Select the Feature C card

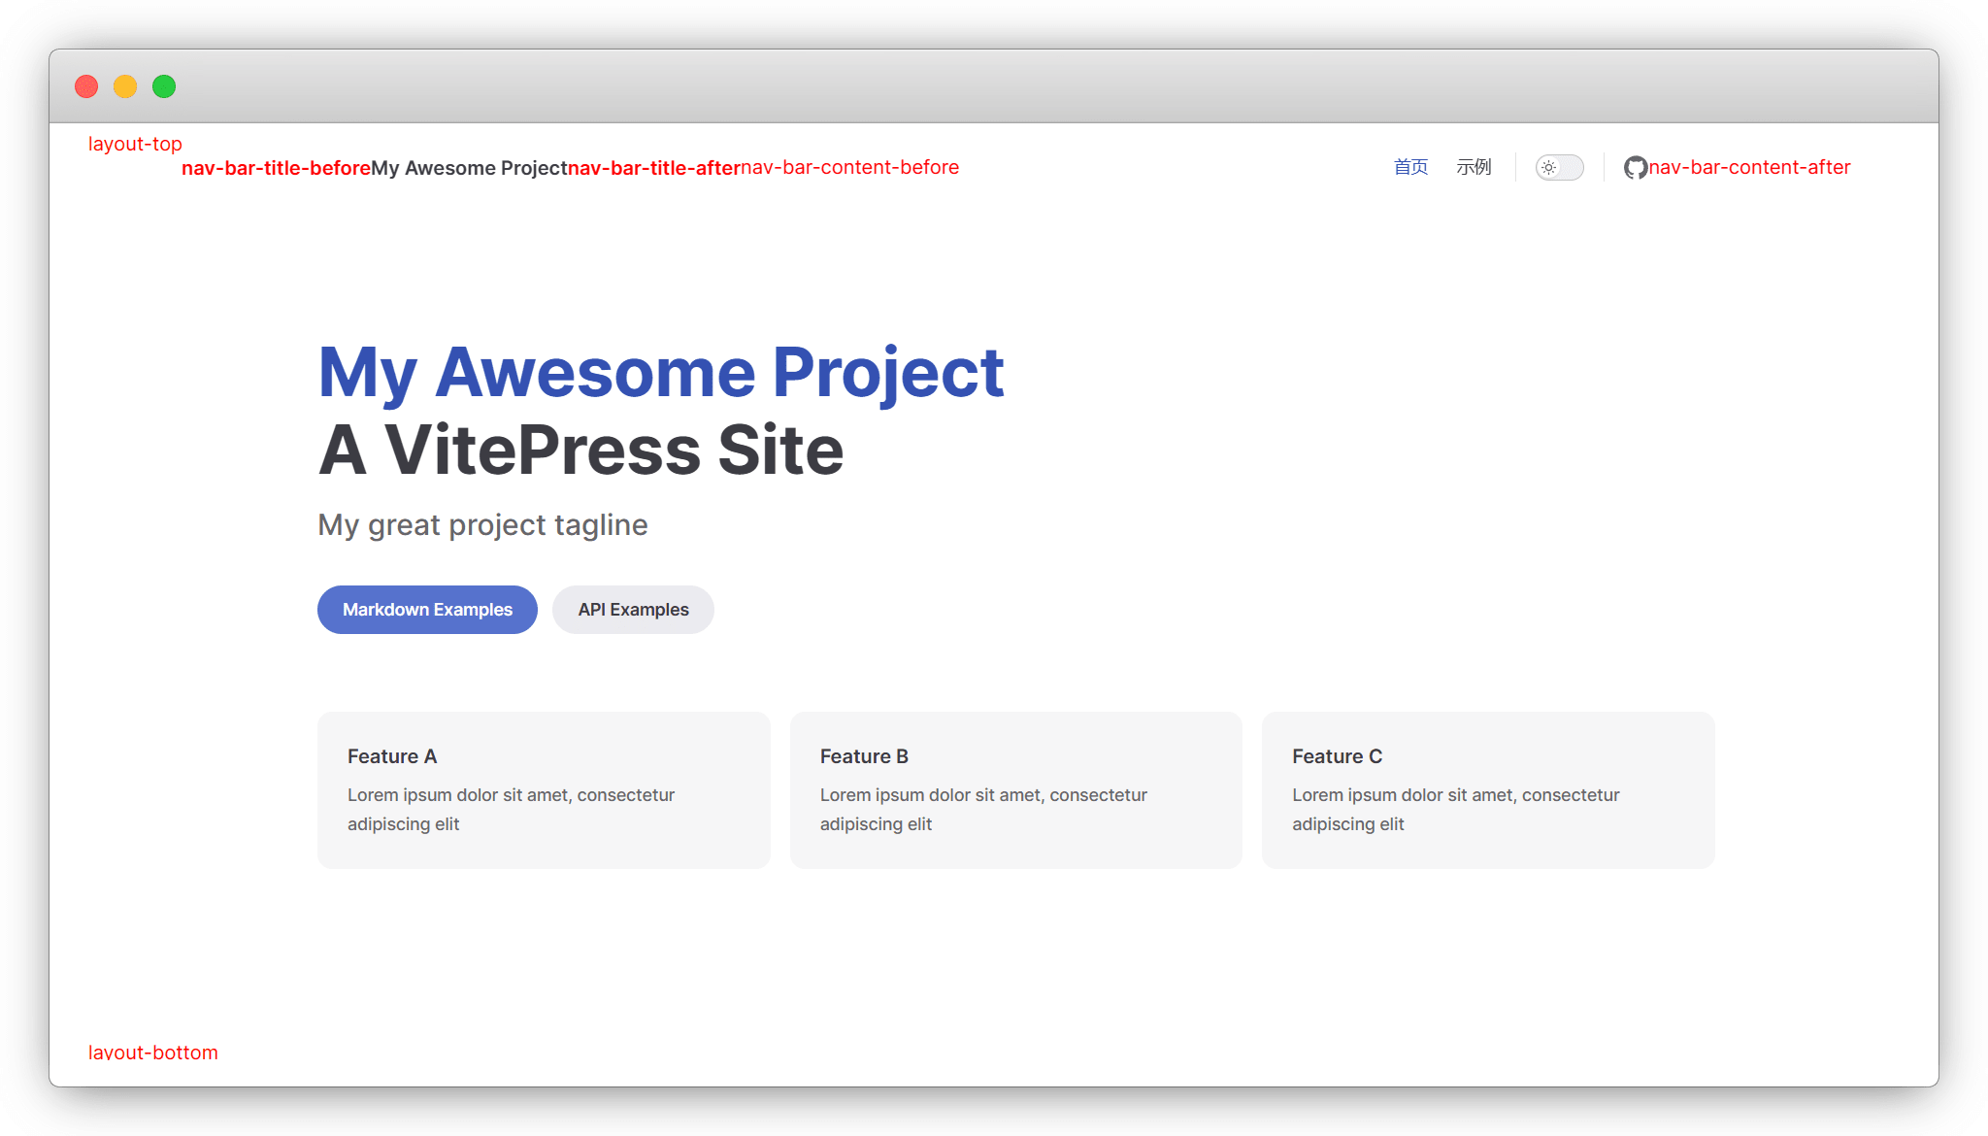click(x=1487, y=789)
